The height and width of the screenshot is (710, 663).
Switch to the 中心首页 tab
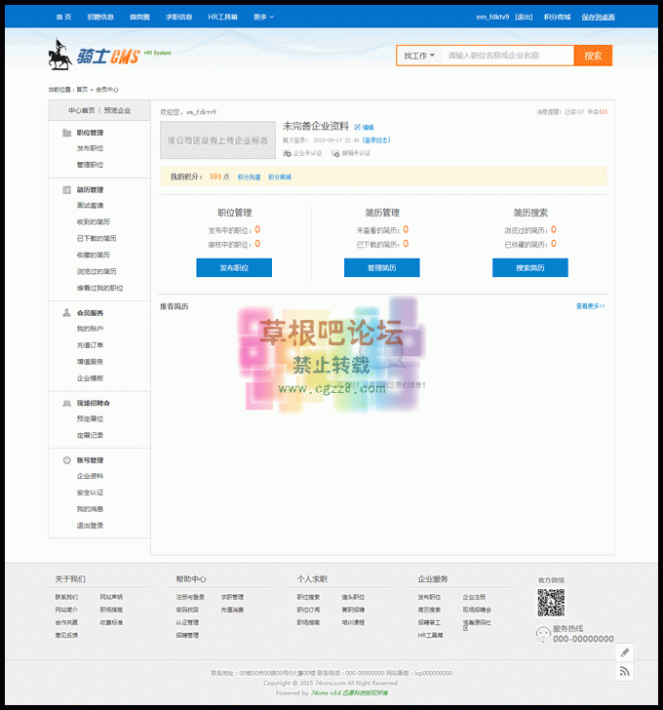tap(82, 110)
